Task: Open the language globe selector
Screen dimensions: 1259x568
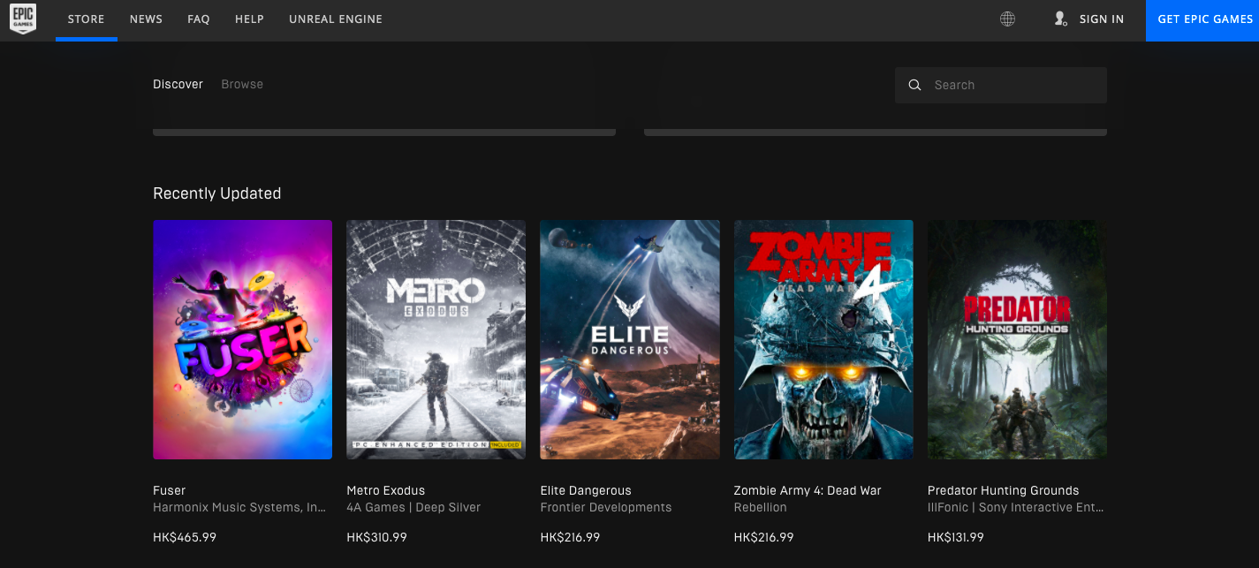Action: (x=1007, y=19)
